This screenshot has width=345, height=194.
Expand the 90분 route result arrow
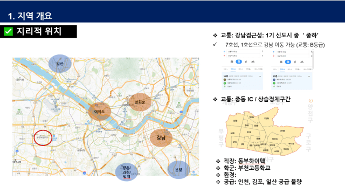(x=309, y=77)
